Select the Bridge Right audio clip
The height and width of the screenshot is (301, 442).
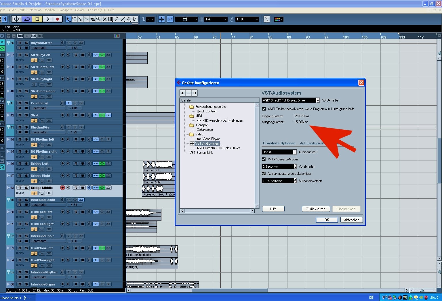coord(159,179)
